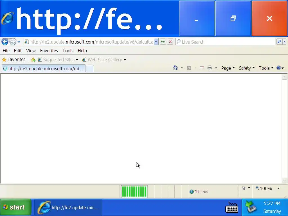Open Web Slice Gallery link
The image size is (288, 216).
coord(104,60)
